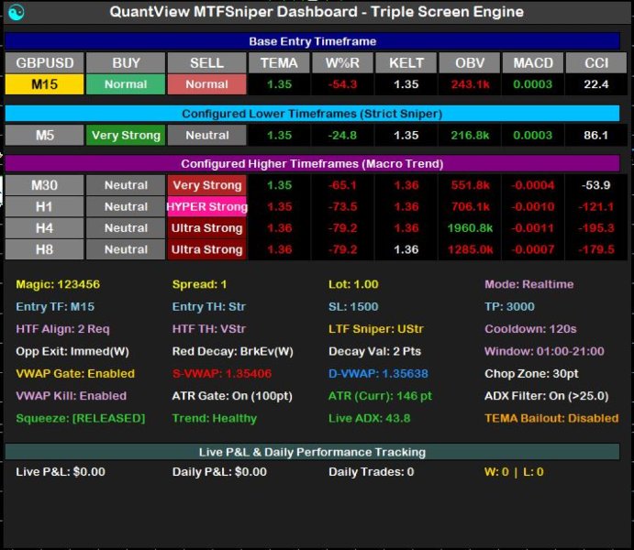Click the Entry TF: M15 setting
This screenshot has height=550, width=634.
point(55,307)
